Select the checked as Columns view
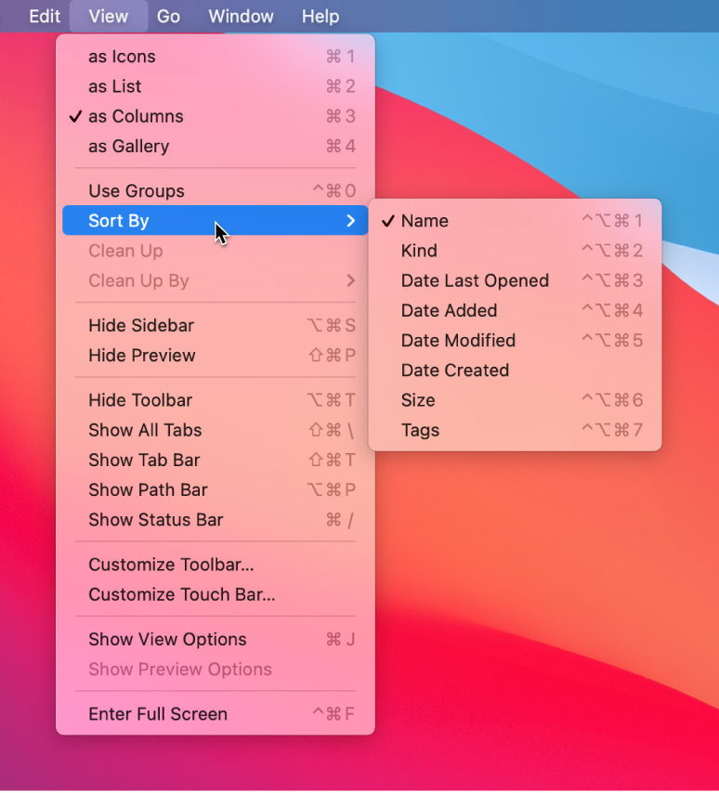This screenshot has height=793, width=719. pyautogui.click(x=215, y=116)
